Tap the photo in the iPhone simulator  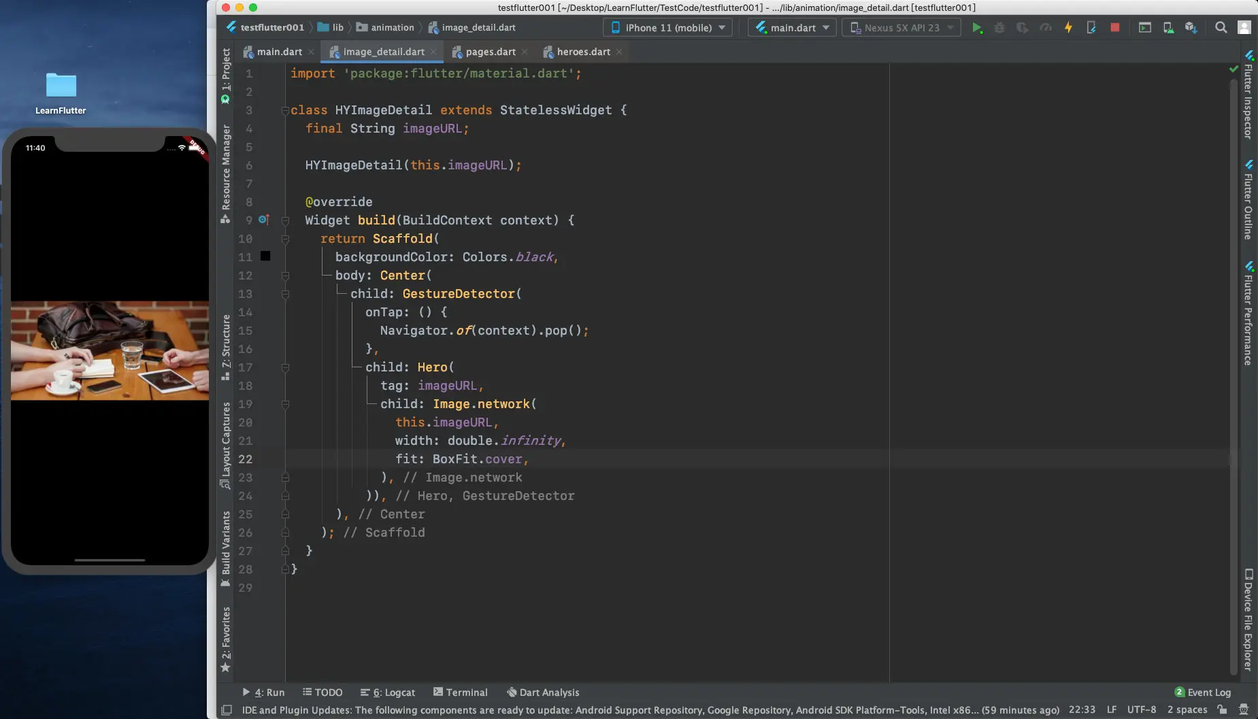click(110, 351)
